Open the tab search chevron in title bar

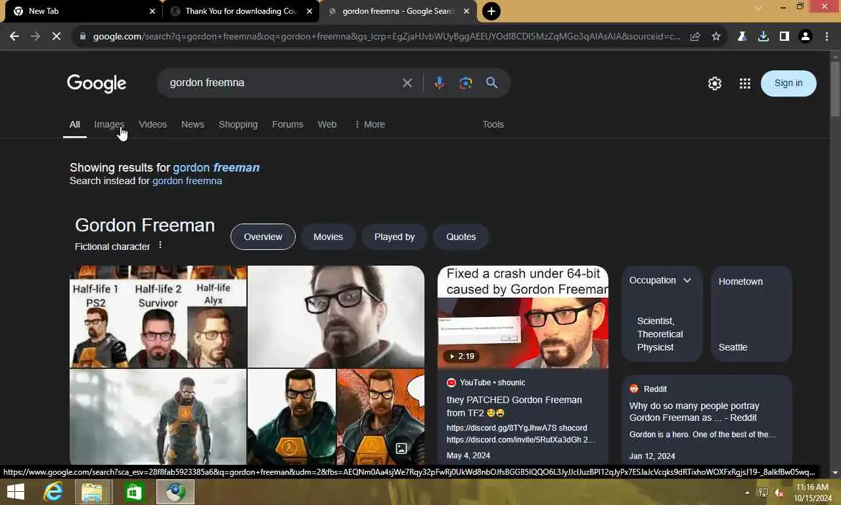(x=758, y=9)
